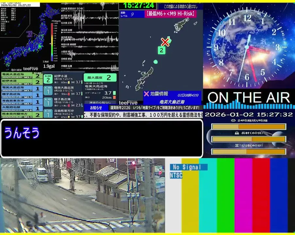Image resolution: width=295 pixels, height=235 pixels.
Task: Click the intensity 1 badge beside 奄美大島近海 2:32ごろ
Action: coord(48,91)
